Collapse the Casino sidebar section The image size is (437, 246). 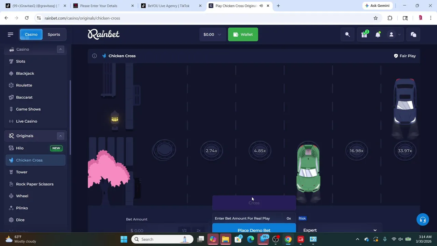[60, 49]
